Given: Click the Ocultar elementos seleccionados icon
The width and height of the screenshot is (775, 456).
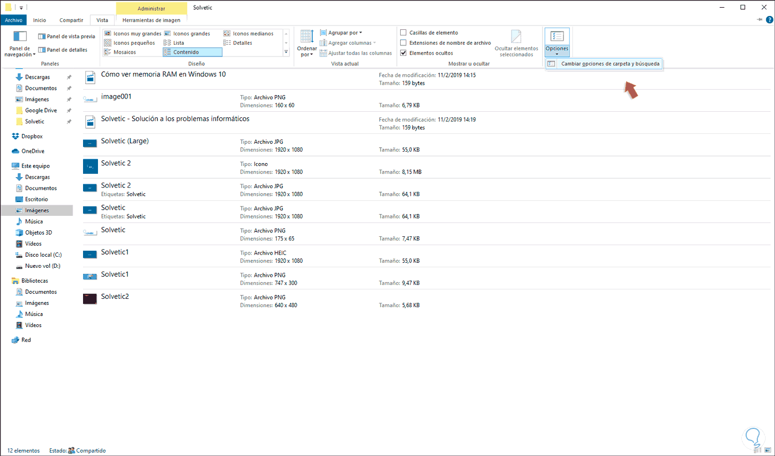Looking at the screenshot, I should [x=516, y=37].
